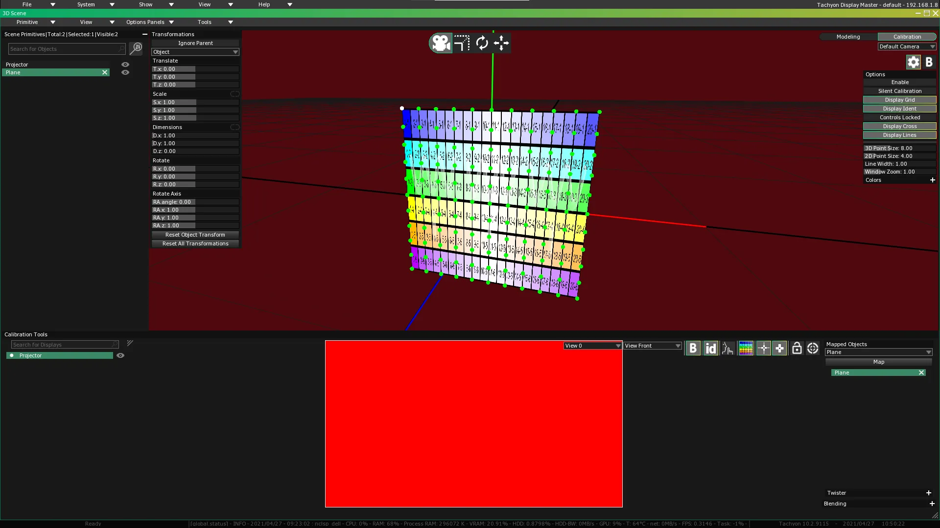
Task: Toggle Plane visibility eye in Scene Primitives
Action: tap(125, 72)
